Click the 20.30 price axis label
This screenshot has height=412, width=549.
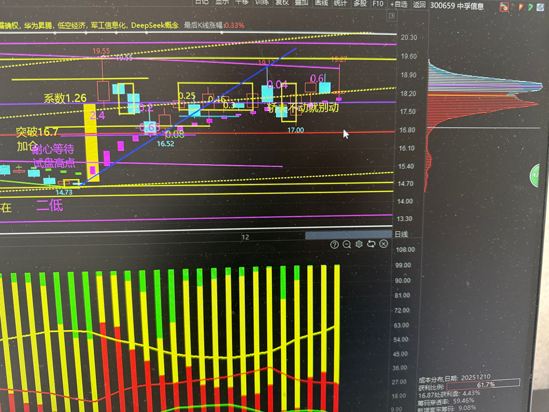(x=409, y=38)
